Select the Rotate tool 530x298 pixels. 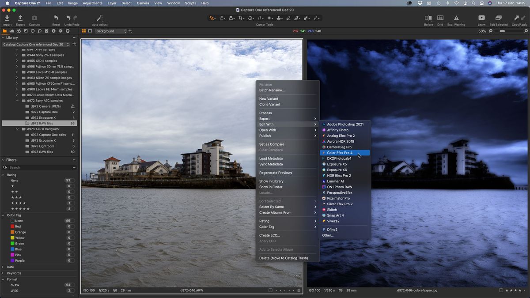pos(250,18)
